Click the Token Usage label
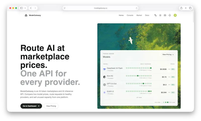 coord(109,54)
